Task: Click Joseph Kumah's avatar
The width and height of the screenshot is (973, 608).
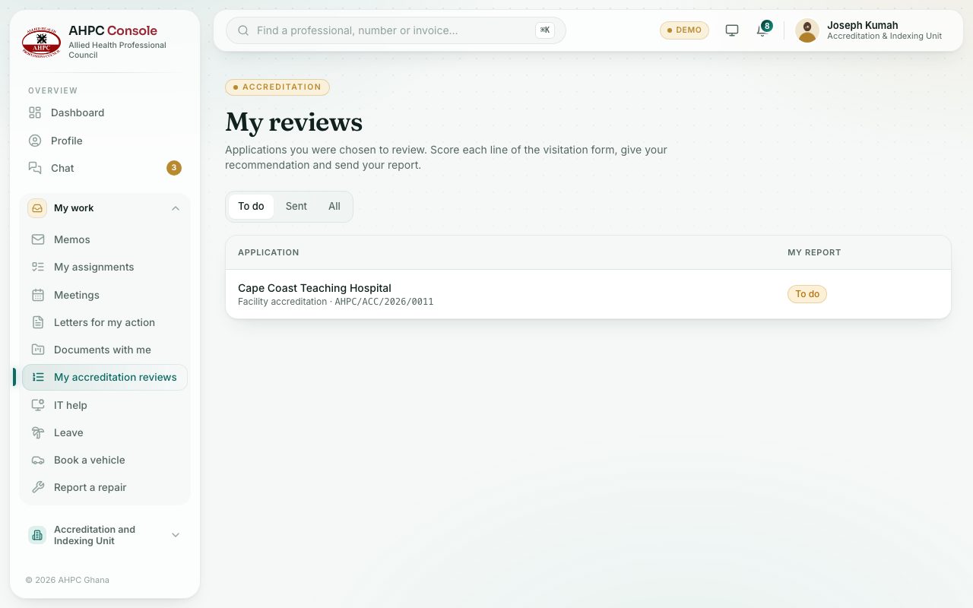Action: pos(807,30)
